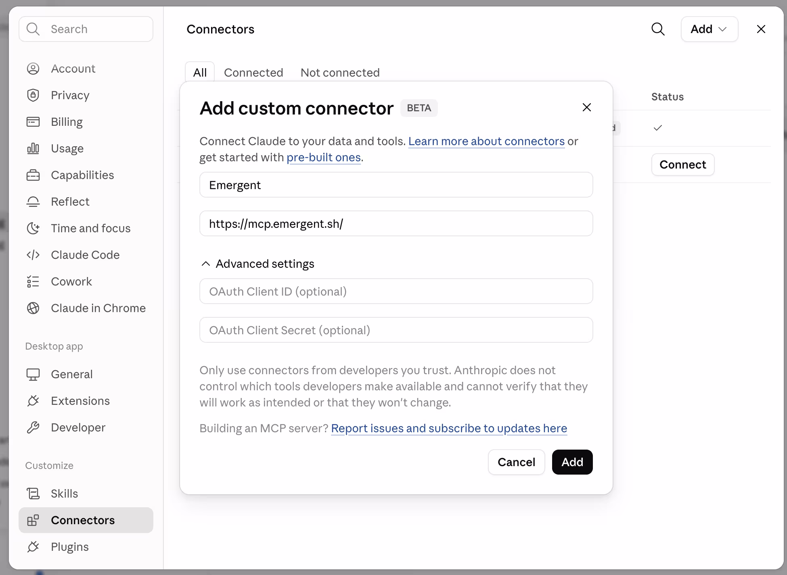The height and width of the screenshot is (575, 787).
Task: Click the Developer wrench icon
Action: [x=33, y=427]
